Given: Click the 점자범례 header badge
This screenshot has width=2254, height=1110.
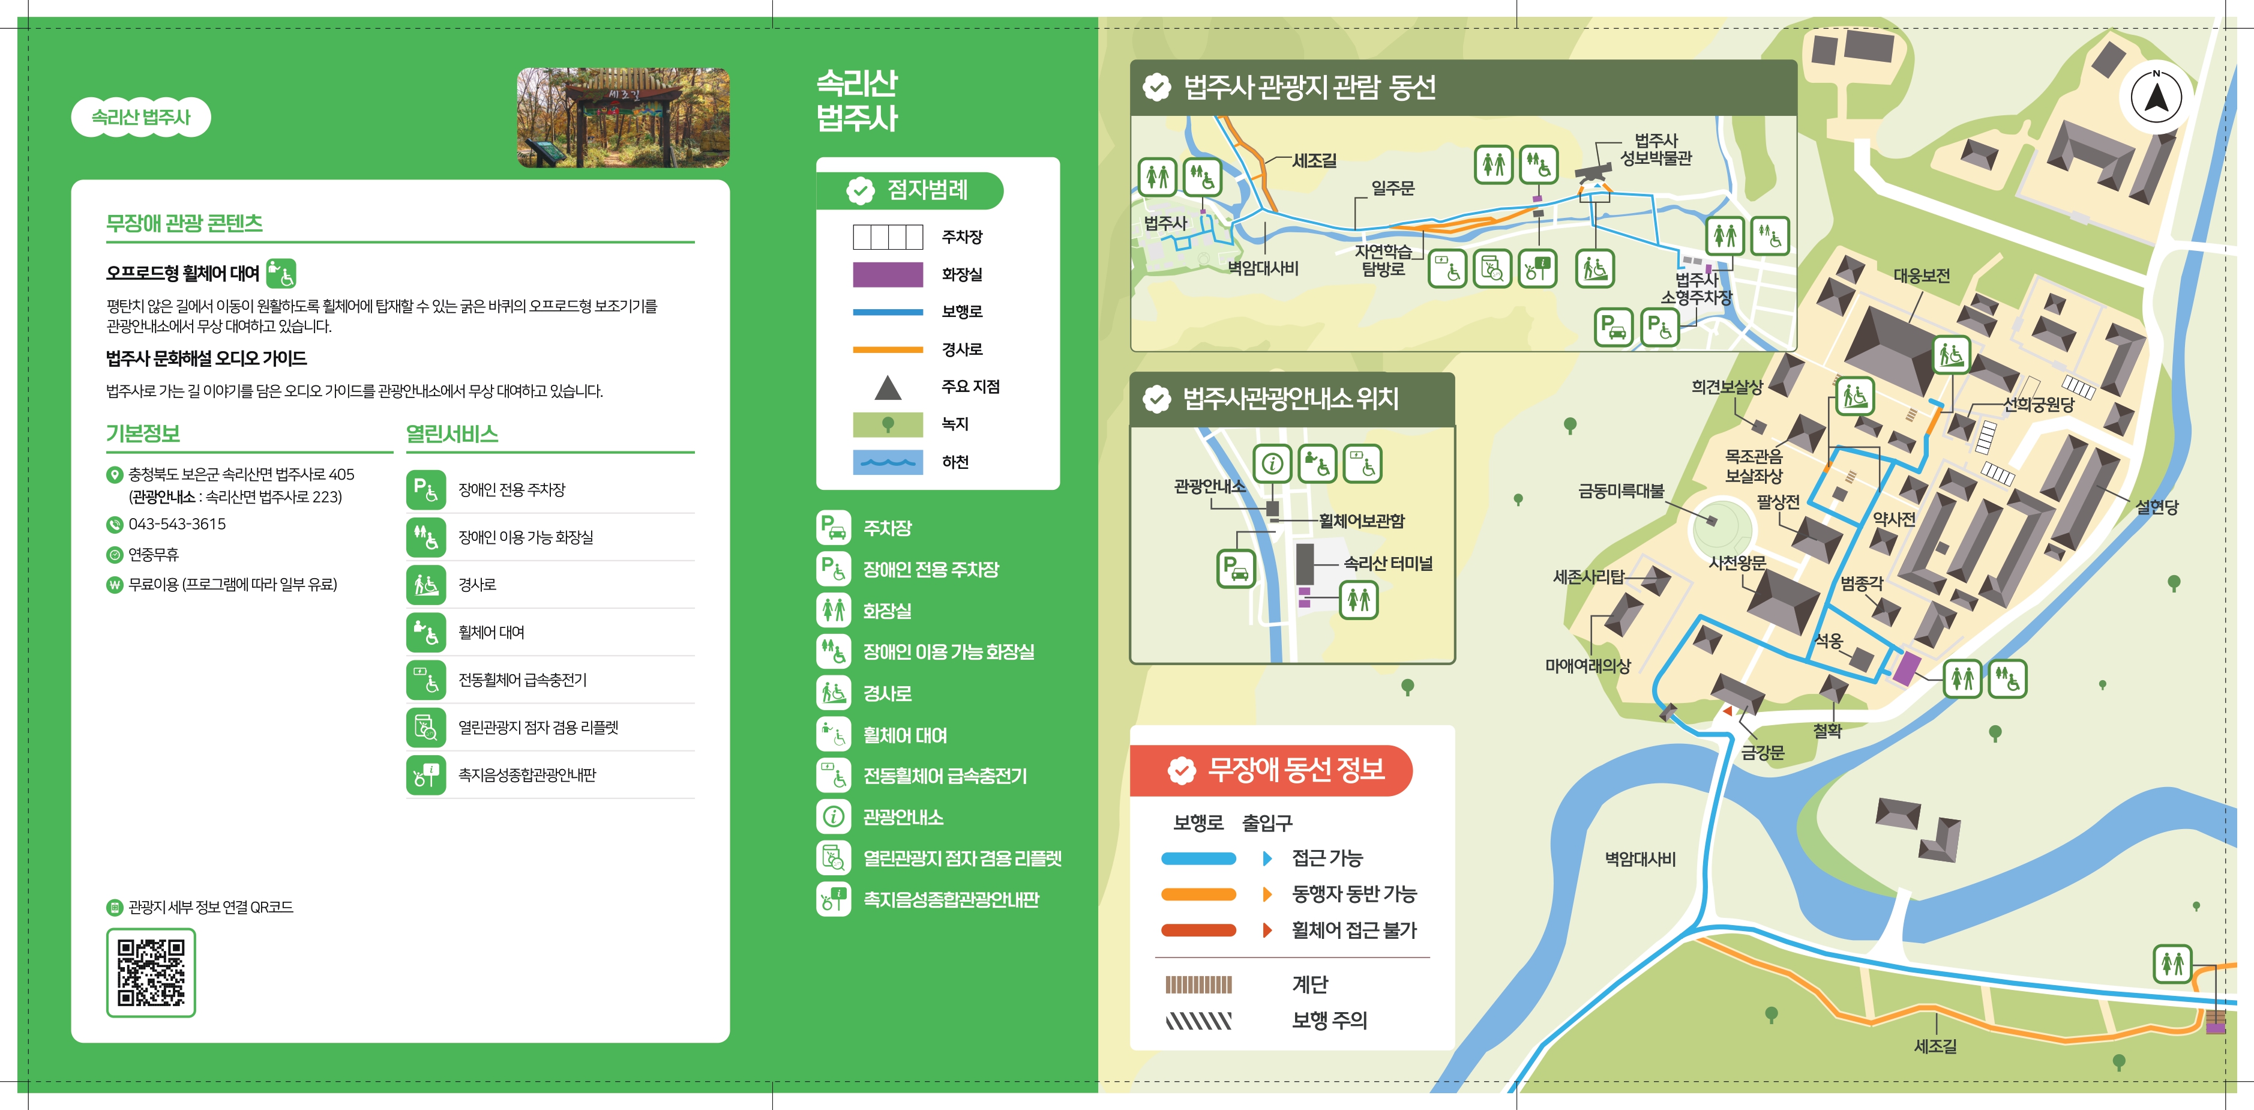Looking at the screenshot, I should (910, 190).
